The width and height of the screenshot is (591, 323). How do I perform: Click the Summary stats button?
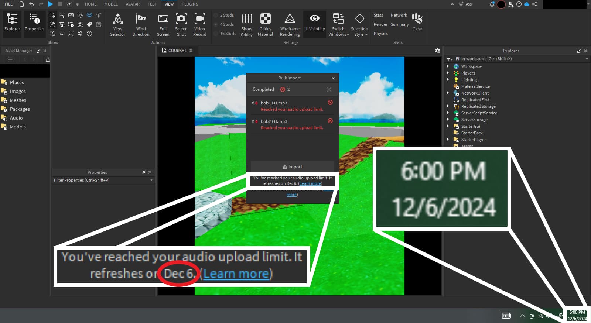400,24
